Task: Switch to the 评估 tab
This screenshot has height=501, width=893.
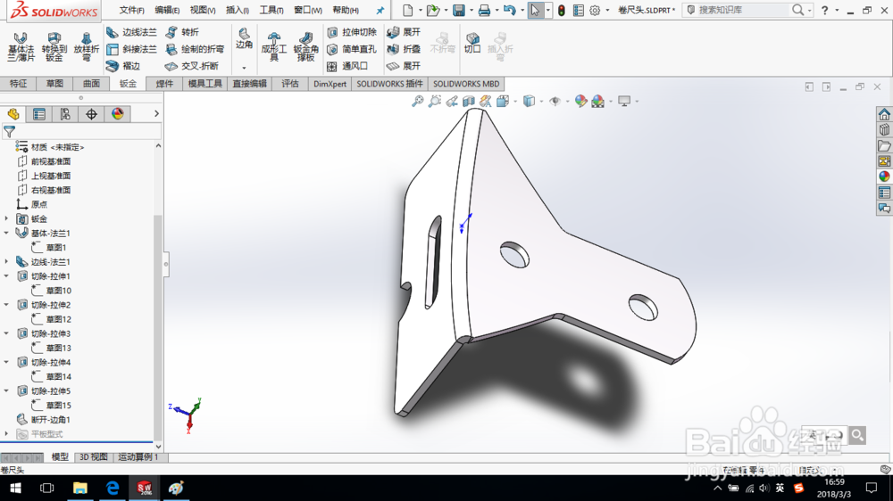Action: [290, 84]
